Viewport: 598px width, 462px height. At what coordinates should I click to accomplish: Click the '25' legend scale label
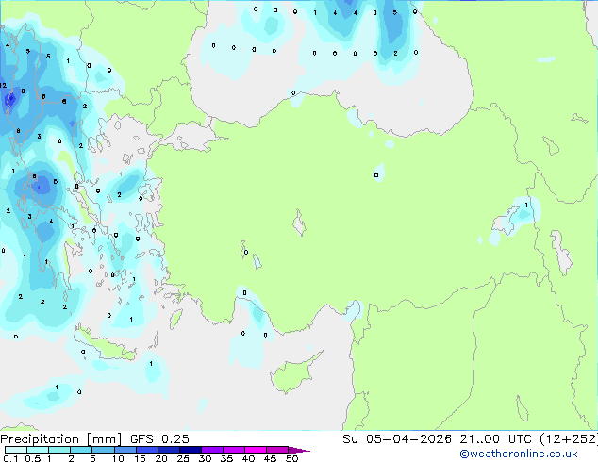click(x=183, y=458)
